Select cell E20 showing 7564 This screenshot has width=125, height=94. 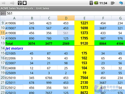[x=84, y=78]
